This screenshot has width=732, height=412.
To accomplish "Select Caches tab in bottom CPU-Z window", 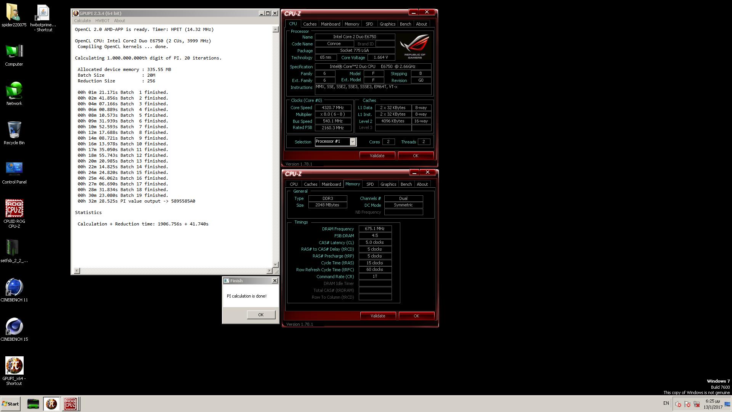I will (x=310, y=184).
